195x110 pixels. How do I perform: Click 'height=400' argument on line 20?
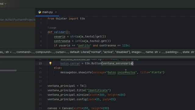pos(116,95)
